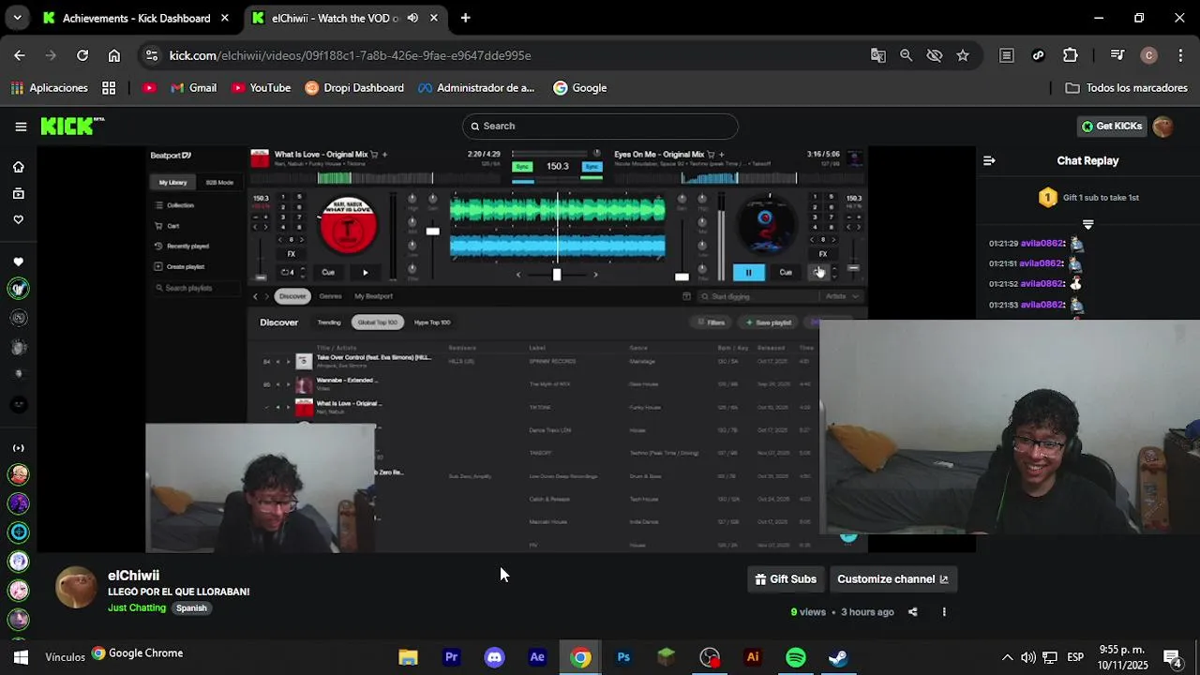Click avila0862 in the 01:21:29 chat message
The image size is (1200, 675).
[1041, 244]
